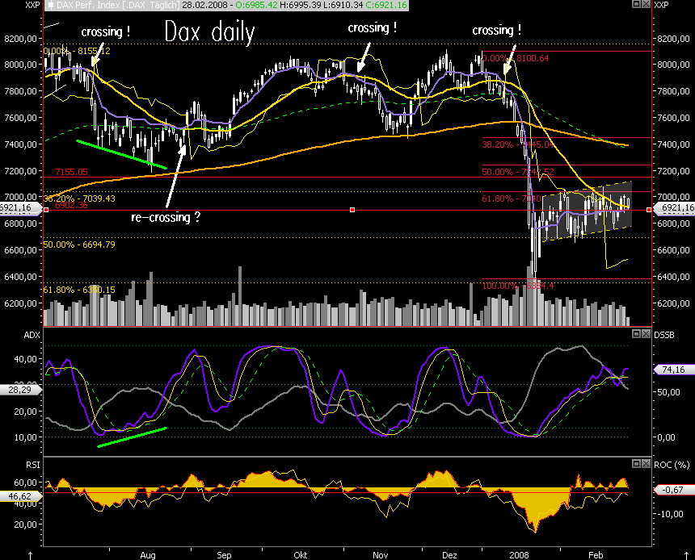
Task: Click the up arrow at bottom-right of time axis
Action: click(687, 555)
